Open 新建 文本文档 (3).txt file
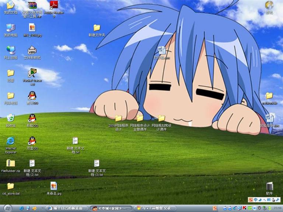The image size is (283, 212). pos(97,168)
